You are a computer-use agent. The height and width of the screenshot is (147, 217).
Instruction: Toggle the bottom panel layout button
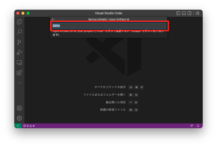[x=184, y=13]
